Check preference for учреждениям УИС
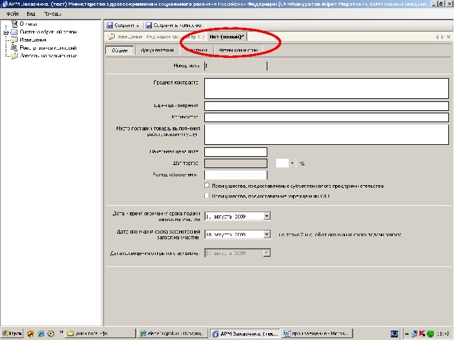The width and height of the screenshot is (454, 340). pyautogui.click(x=207, y=196)
